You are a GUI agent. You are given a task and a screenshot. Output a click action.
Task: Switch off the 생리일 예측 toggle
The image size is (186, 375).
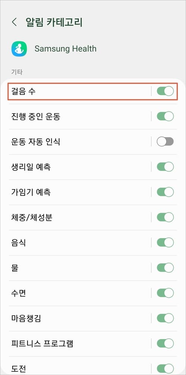tap(165, 167)
